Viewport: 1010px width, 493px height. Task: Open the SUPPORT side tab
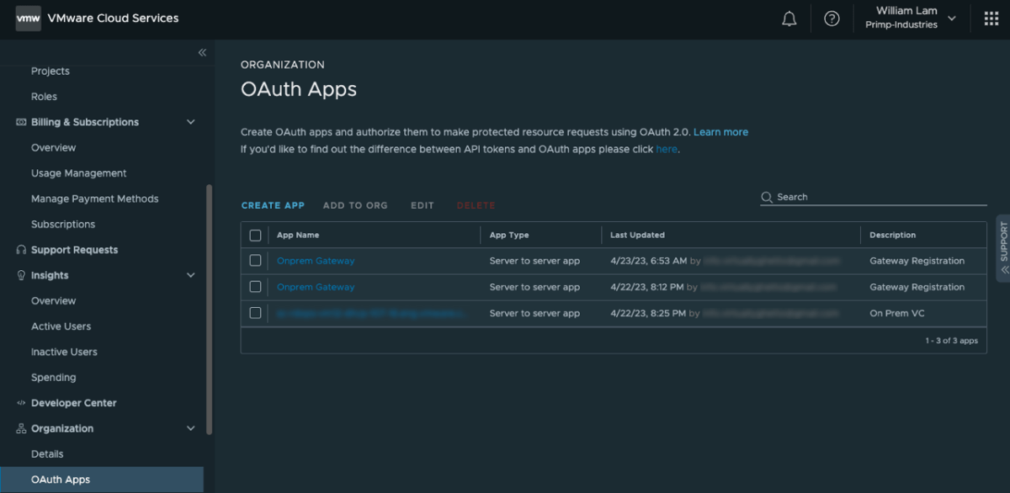click(x=1003, y=248)
